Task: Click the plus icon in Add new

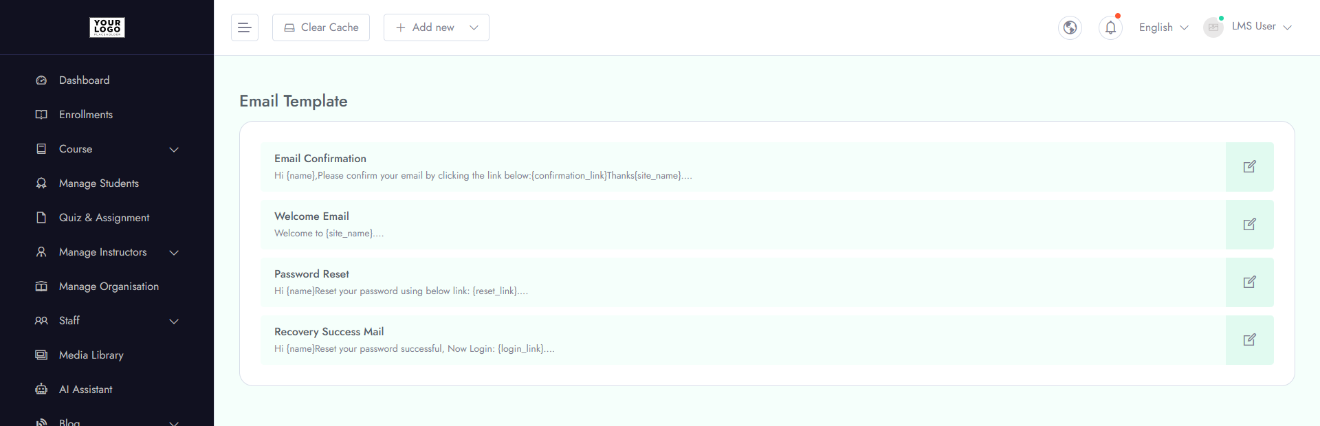Action: pyautogui.click(x=401, y=27)
